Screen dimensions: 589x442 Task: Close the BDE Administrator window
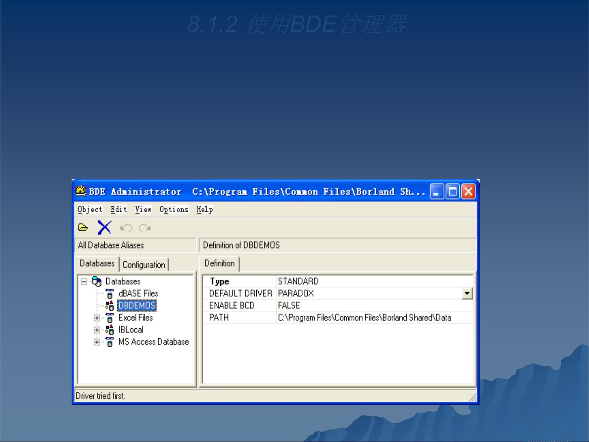pyautogui.click(x=468, y=191)
